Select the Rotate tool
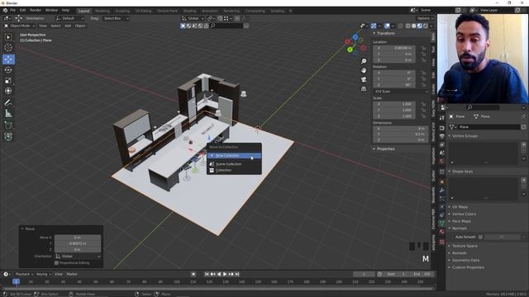The width and height of the screenshot is (529, 297). [8, 69]
